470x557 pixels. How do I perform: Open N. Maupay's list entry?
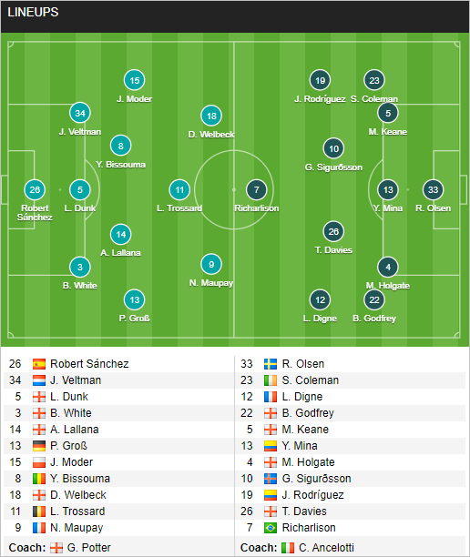[77, 528]
